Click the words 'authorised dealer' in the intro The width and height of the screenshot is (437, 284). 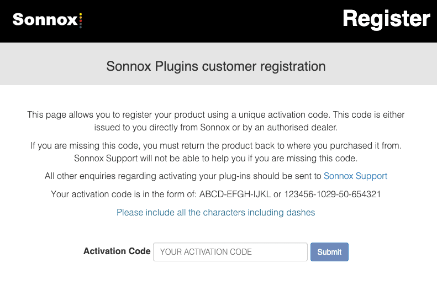coord(302,128)
